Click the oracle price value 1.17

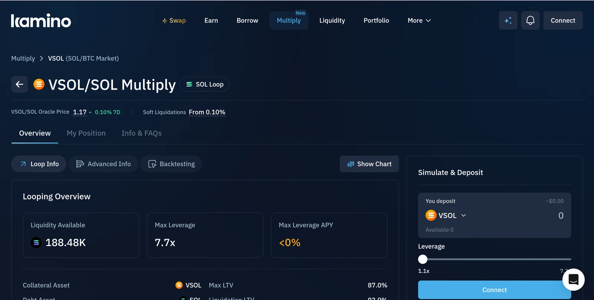coord(80,112)
